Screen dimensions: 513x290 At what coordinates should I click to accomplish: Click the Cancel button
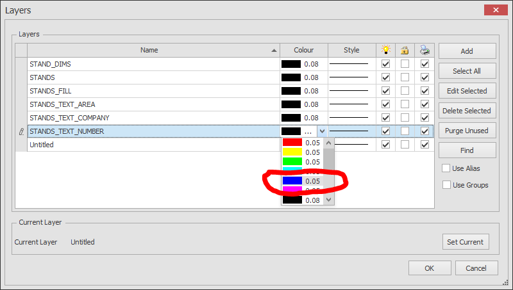(476, 268)
